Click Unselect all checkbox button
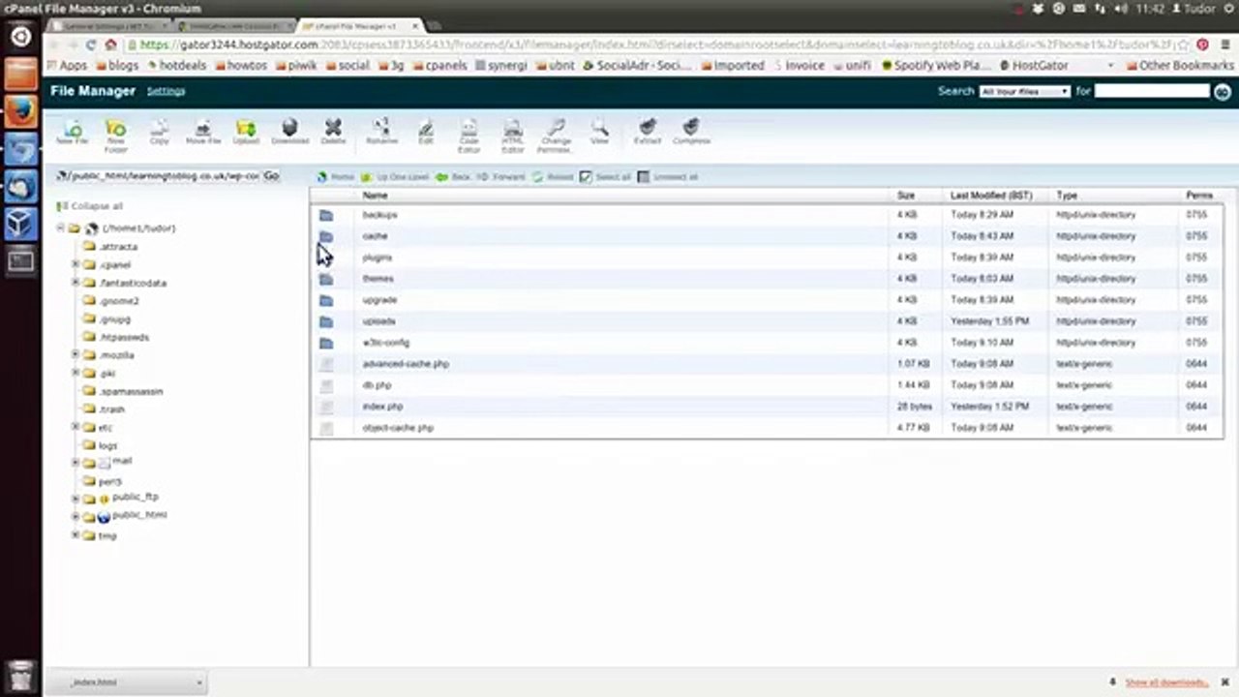The height and width of the screenshot is (697, 1239). 668,177
